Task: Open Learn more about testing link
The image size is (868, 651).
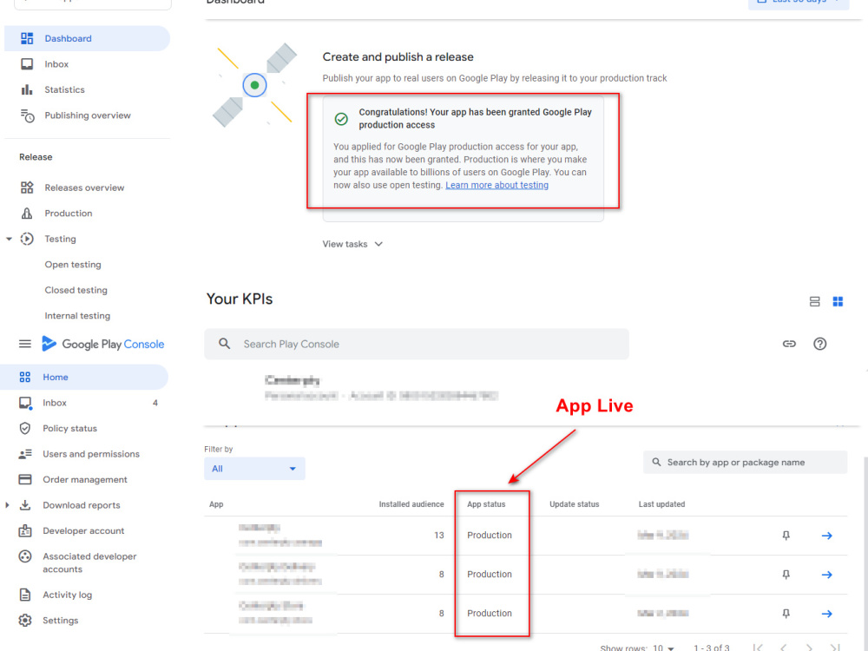Action: [x=496, y=185]
